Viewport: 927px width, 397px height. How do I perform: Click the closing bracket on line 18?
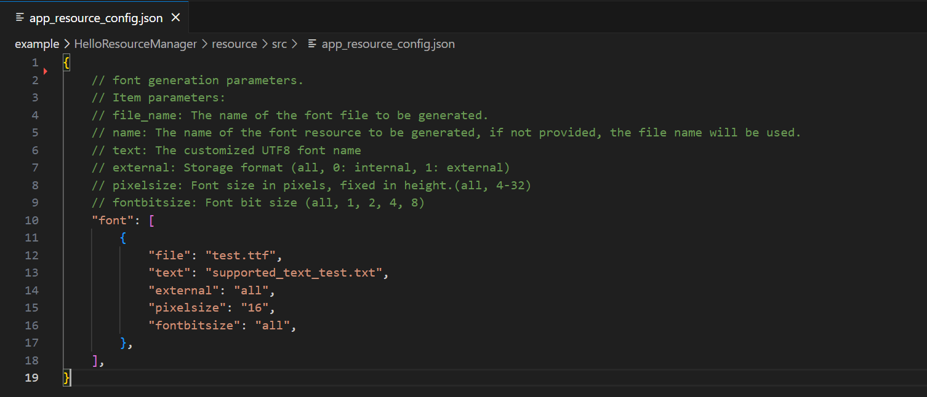pyautogui.click(x=95, y=361)
